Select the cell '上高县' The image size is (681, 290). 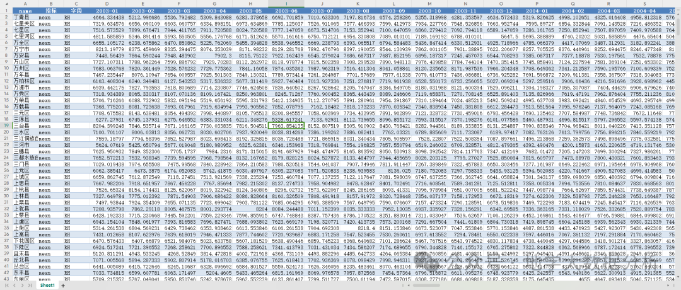click(25, 234)
